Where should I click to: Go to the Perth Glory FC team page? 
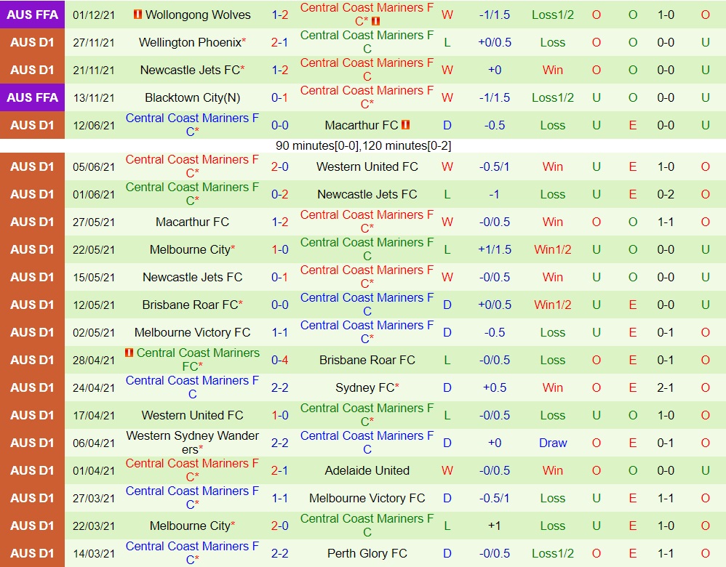367,553
